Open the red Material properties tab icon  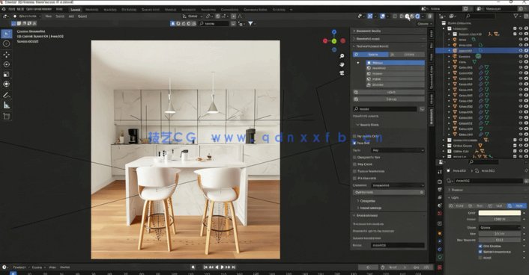point(440,268)
